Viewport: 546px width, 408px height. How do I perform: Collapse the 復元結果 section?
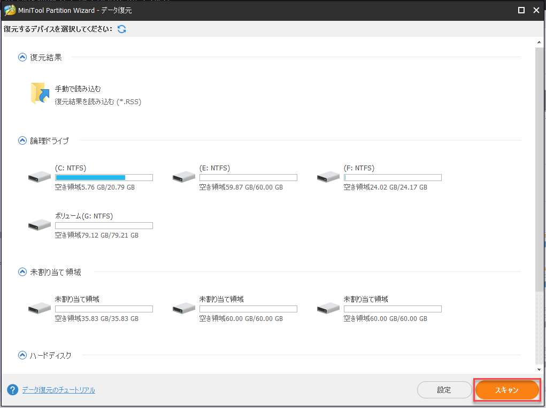pyautogui.click(x=22, y=57)
